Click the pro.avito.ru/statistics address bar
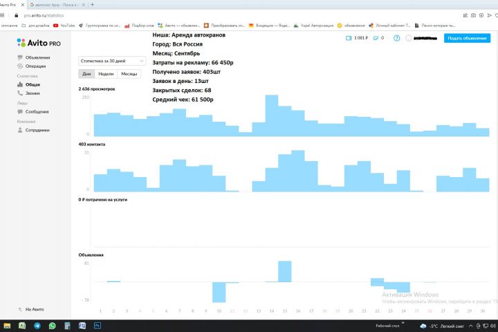 coord(44,15)
